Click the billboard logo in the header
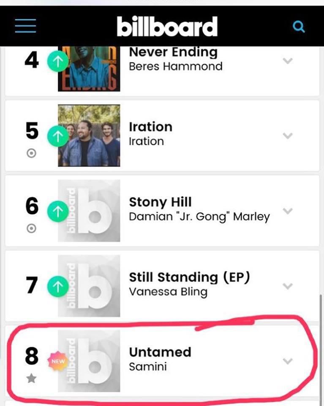This screenshot has width=324, height=406. point(168,25)
